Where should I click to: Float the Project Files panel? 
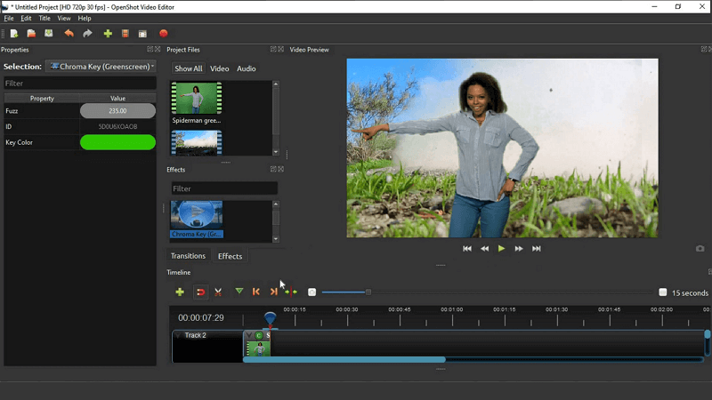click(273, 49)
